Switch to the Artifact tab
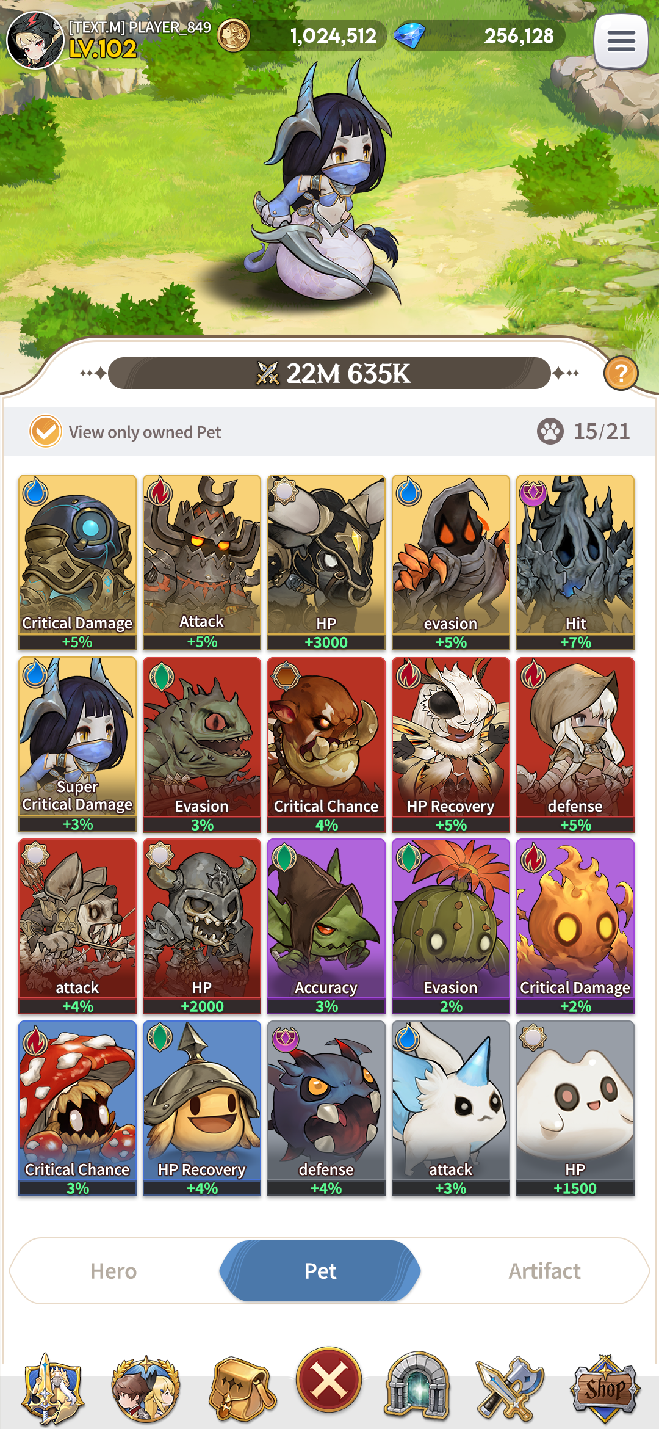This screenshot has height=1429, width=659. (544, 1271)
